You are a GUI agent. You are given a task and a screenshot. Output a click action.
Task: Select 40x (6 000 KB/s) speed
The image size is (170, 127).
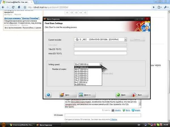click(x=88, y=72)
